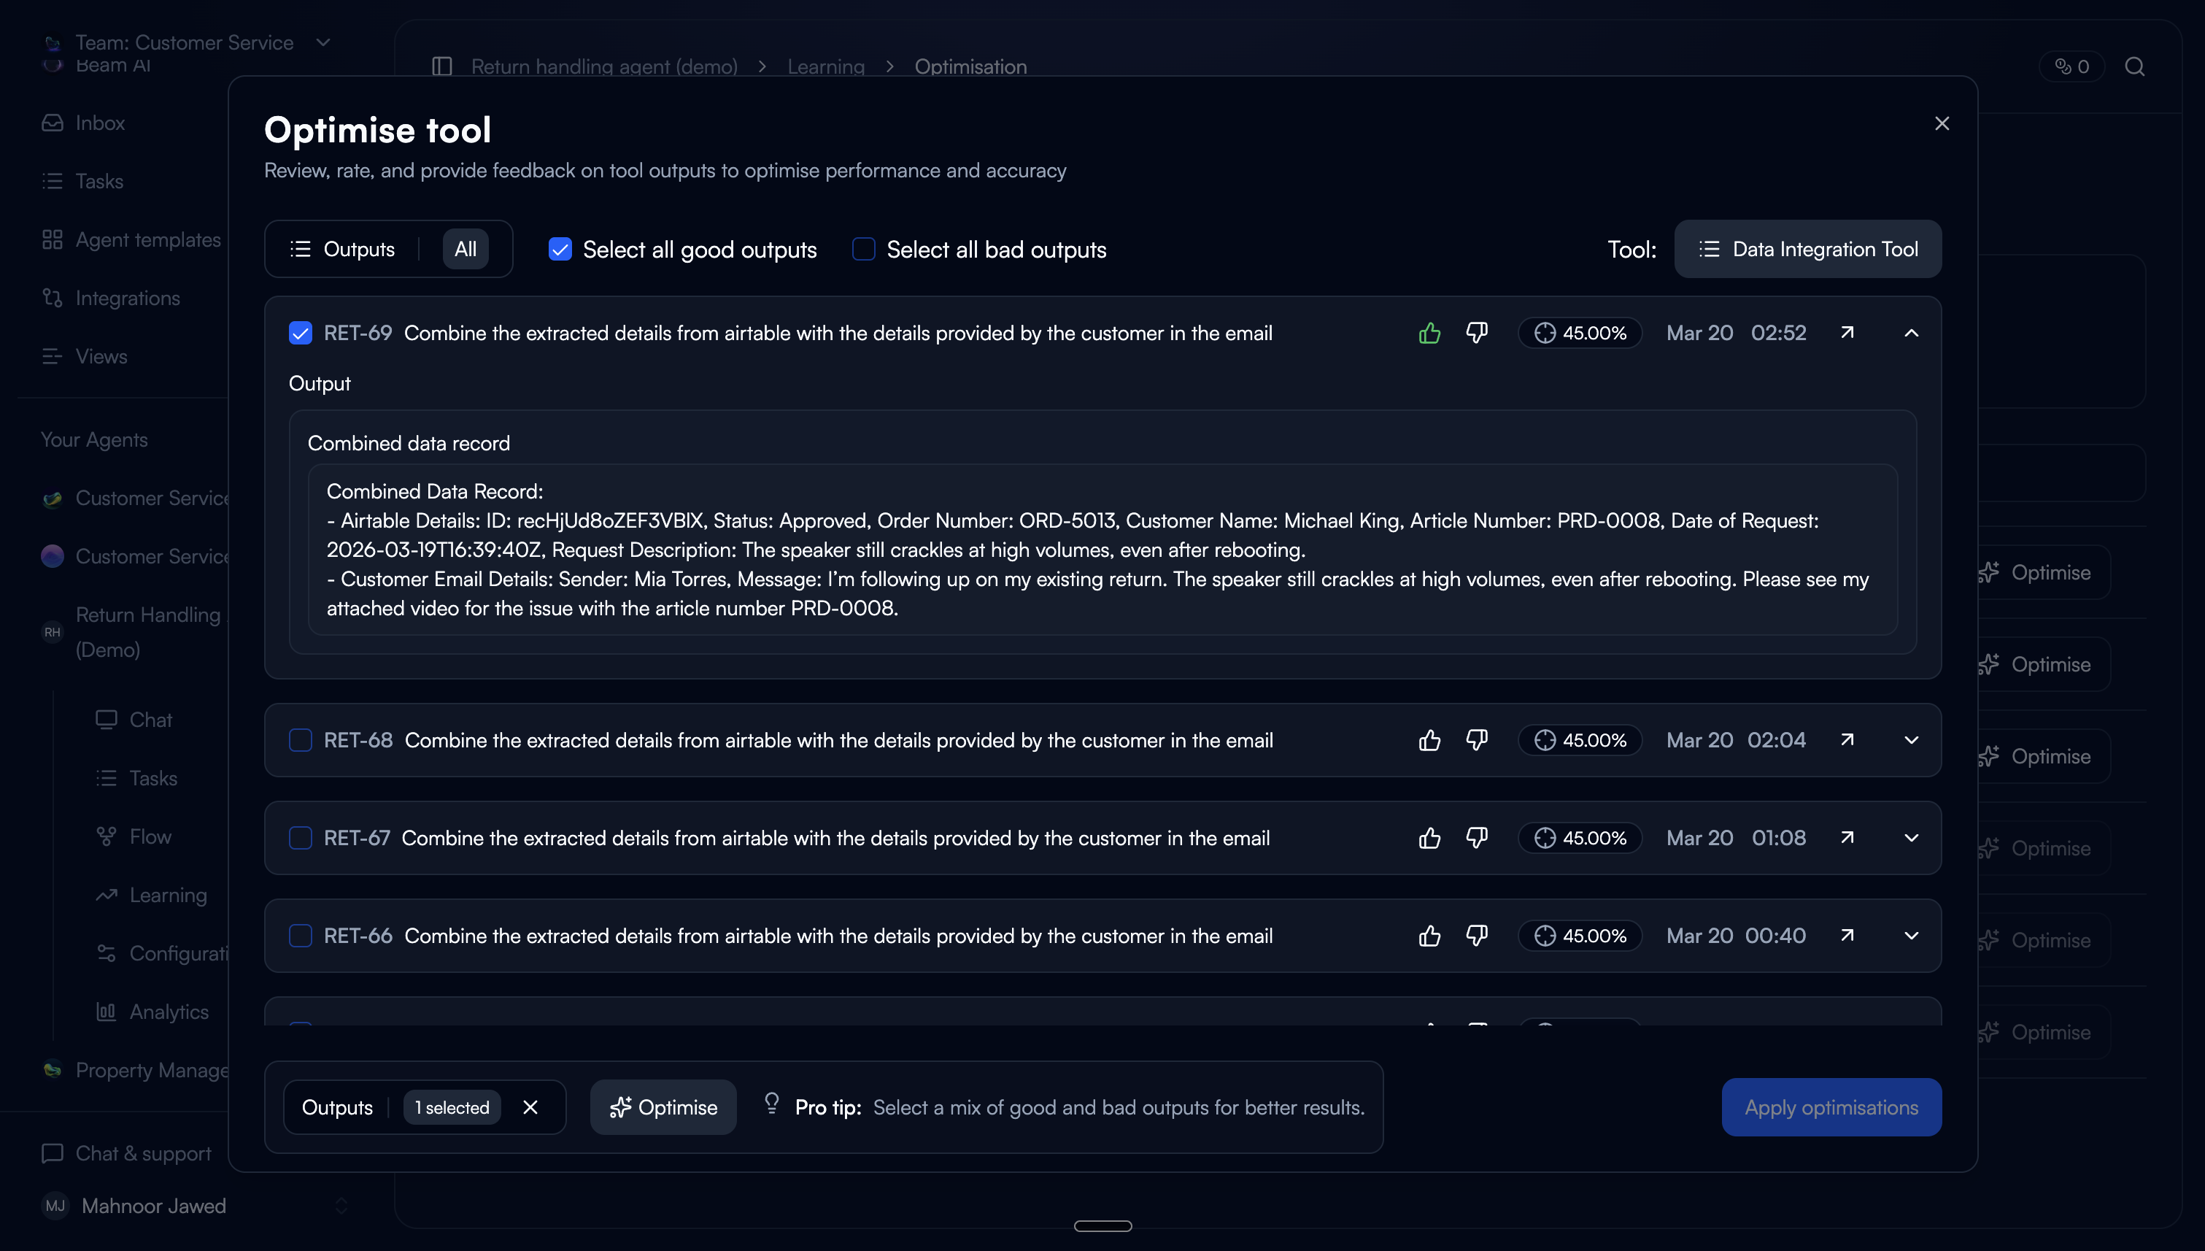The image size is (2205, 1251).
Task: Enable Select all bad outputs checkbox
Action: click(x=863, y=249)
